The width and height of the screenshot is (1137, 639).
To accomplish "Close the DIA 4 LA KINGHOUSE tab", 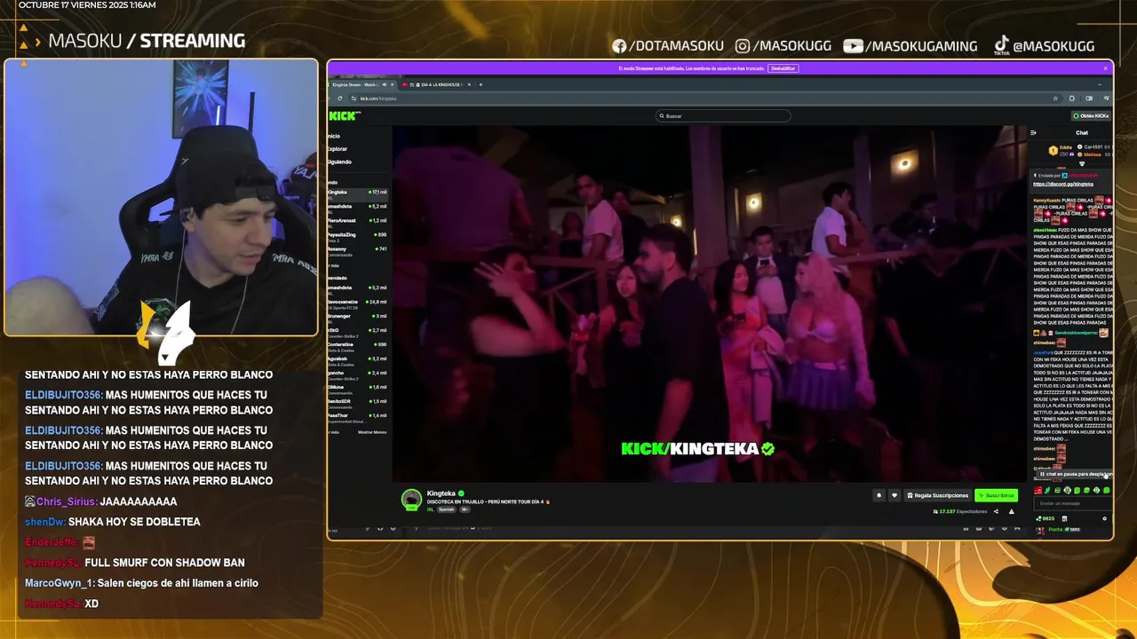I will [469, 84].
